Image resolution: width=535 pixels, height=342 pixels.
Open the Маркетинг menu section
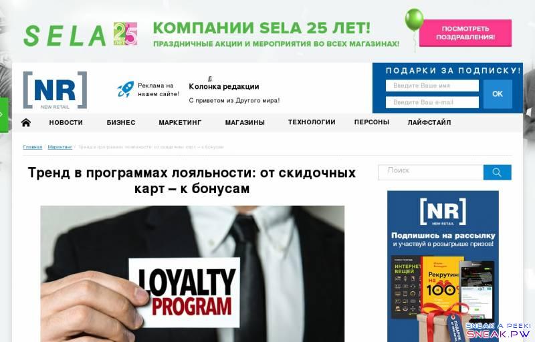(180, 122)
